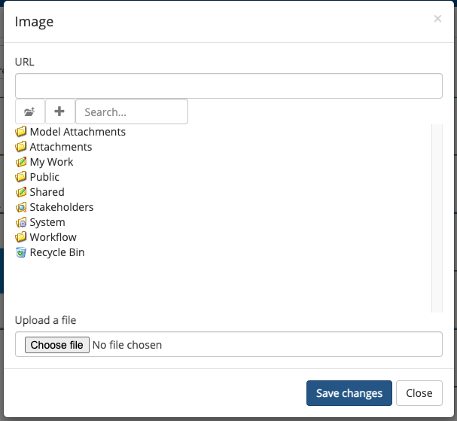The width and height of the screenshot is (457, 421).
Task: Open the System folder label
Action: tap(47, 222)
